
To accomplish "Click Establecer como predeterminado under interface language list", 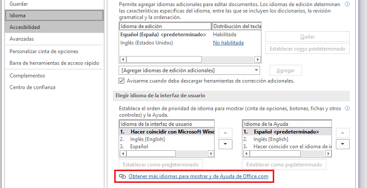I will pos(161,165).
